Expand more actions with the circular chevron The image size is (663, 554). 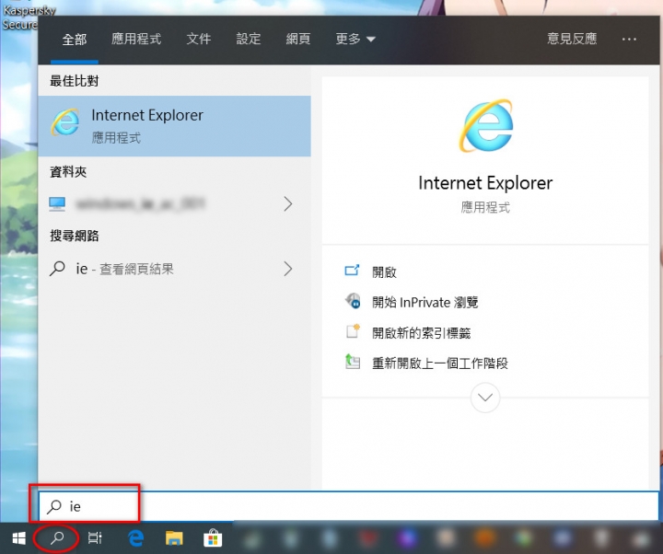tap(485, 398)
